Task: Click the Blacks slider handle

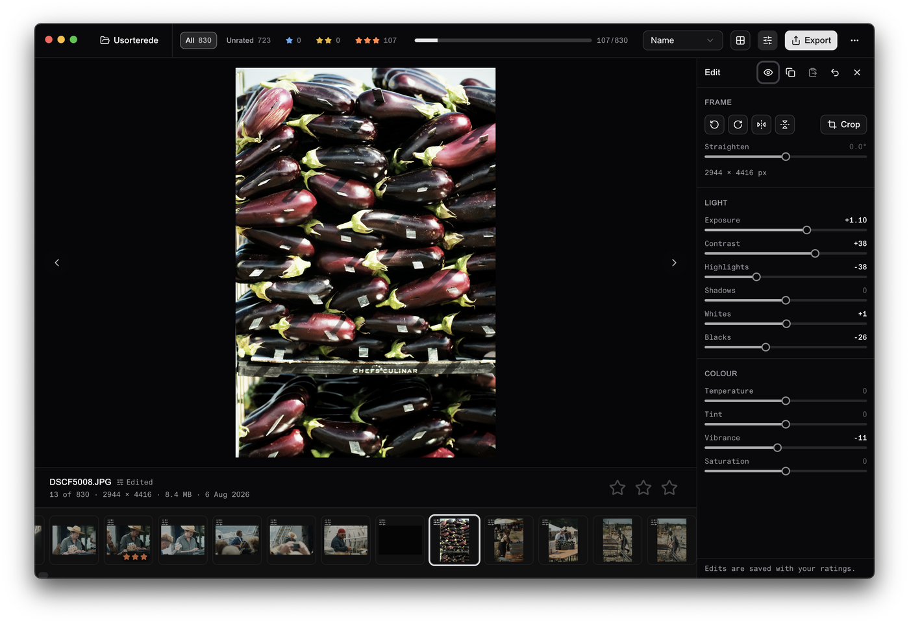Action: click(x=766, y=348)
